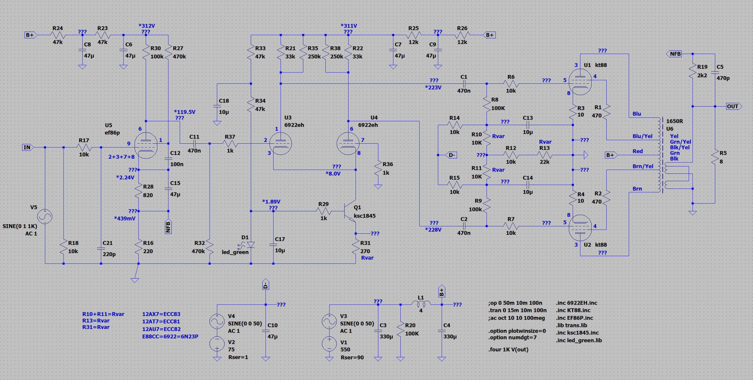This screenshot has height=380, width=753.
Task: Click the '.inc ksc1845.inc' directive
Action: click(x=577, y=333)
